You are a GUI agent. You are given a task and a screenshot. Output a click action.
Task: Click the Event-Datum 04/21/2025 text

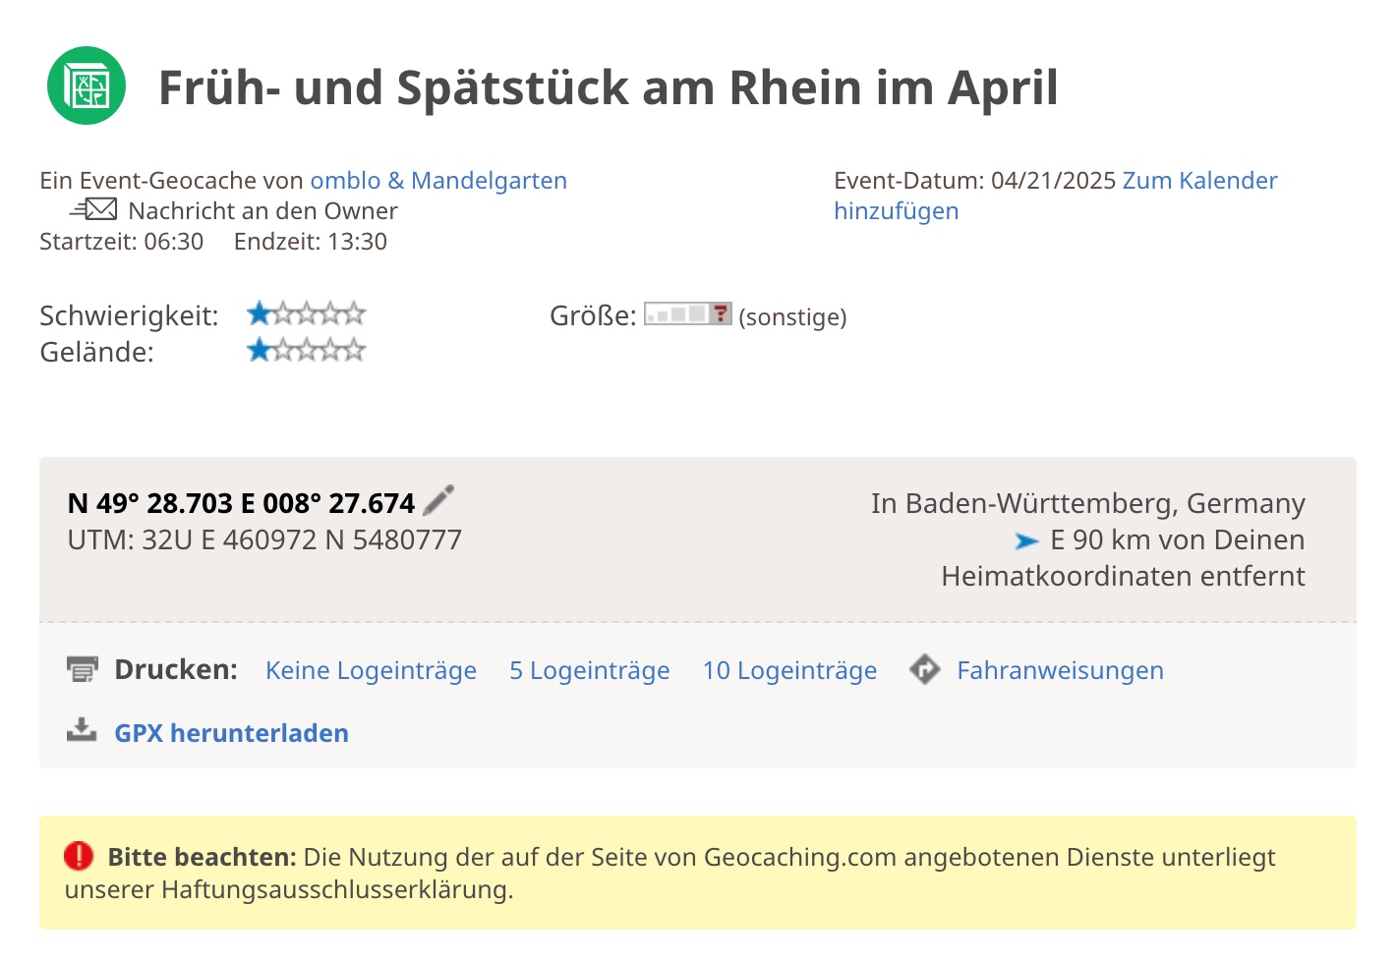coord(974,181)
